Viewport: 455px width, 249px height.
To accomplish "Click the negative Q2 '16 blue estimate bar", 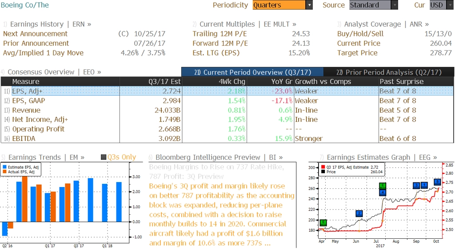I will (4, 229).
